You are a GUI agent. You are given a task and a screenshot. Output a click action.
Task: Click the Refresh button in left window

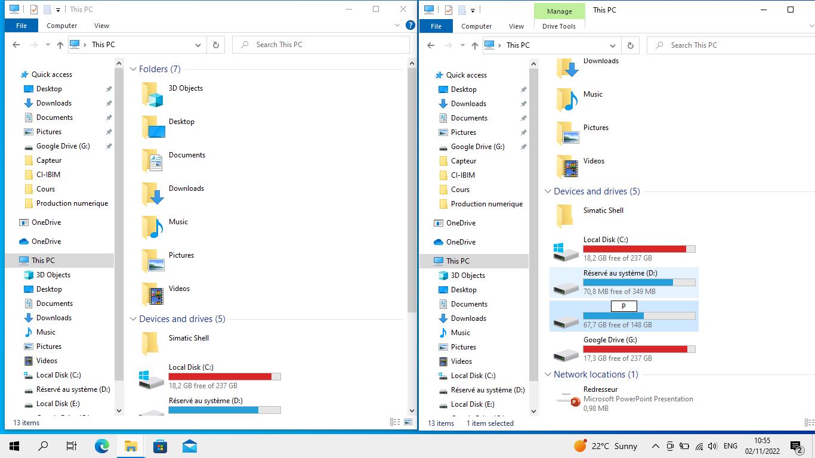(215, 45)
